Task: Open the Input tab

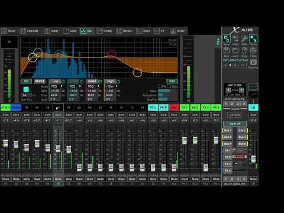Action: 51,31
